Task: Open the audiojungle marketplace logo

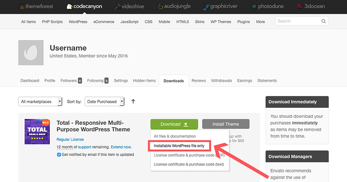Action: point(174,7)
